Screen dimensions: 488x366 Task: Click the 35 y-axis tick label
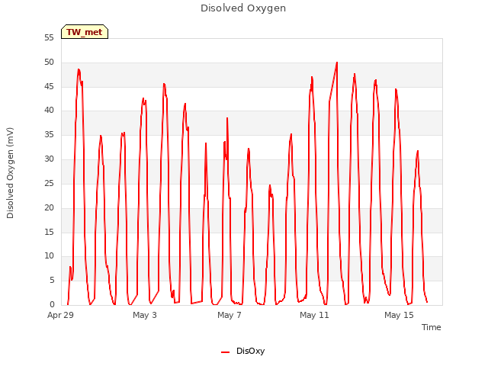click(x=49, y=134)
